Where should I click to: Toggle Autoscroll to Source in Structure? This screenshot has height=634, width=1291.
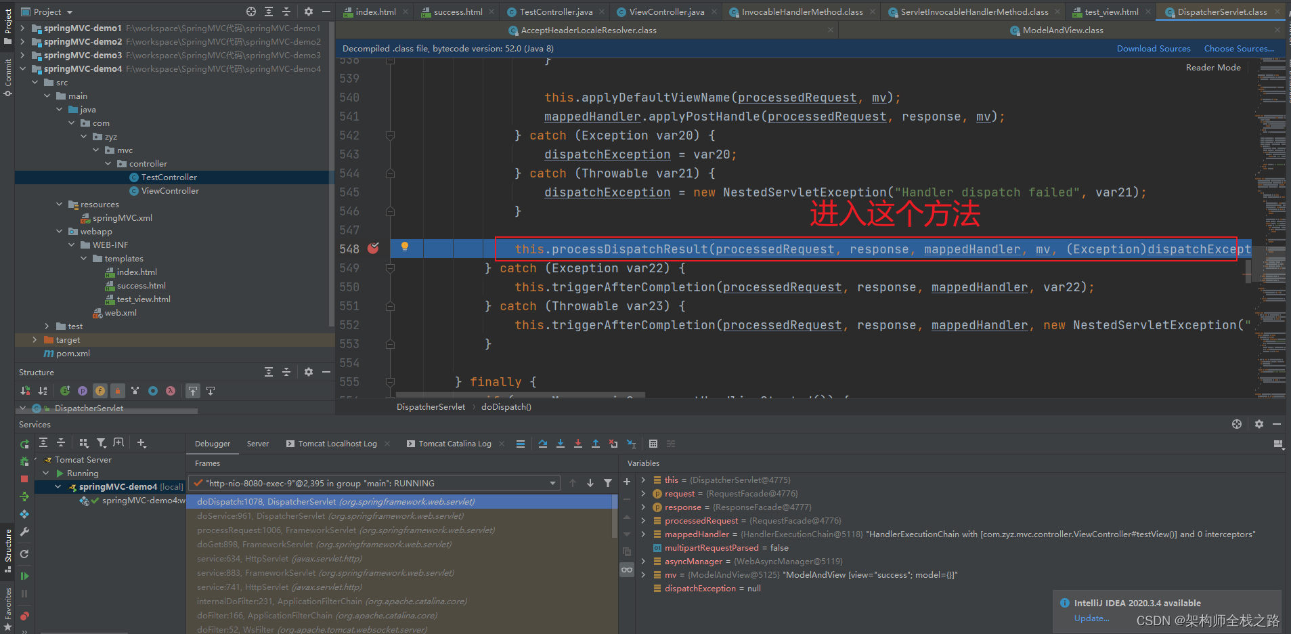193,391
